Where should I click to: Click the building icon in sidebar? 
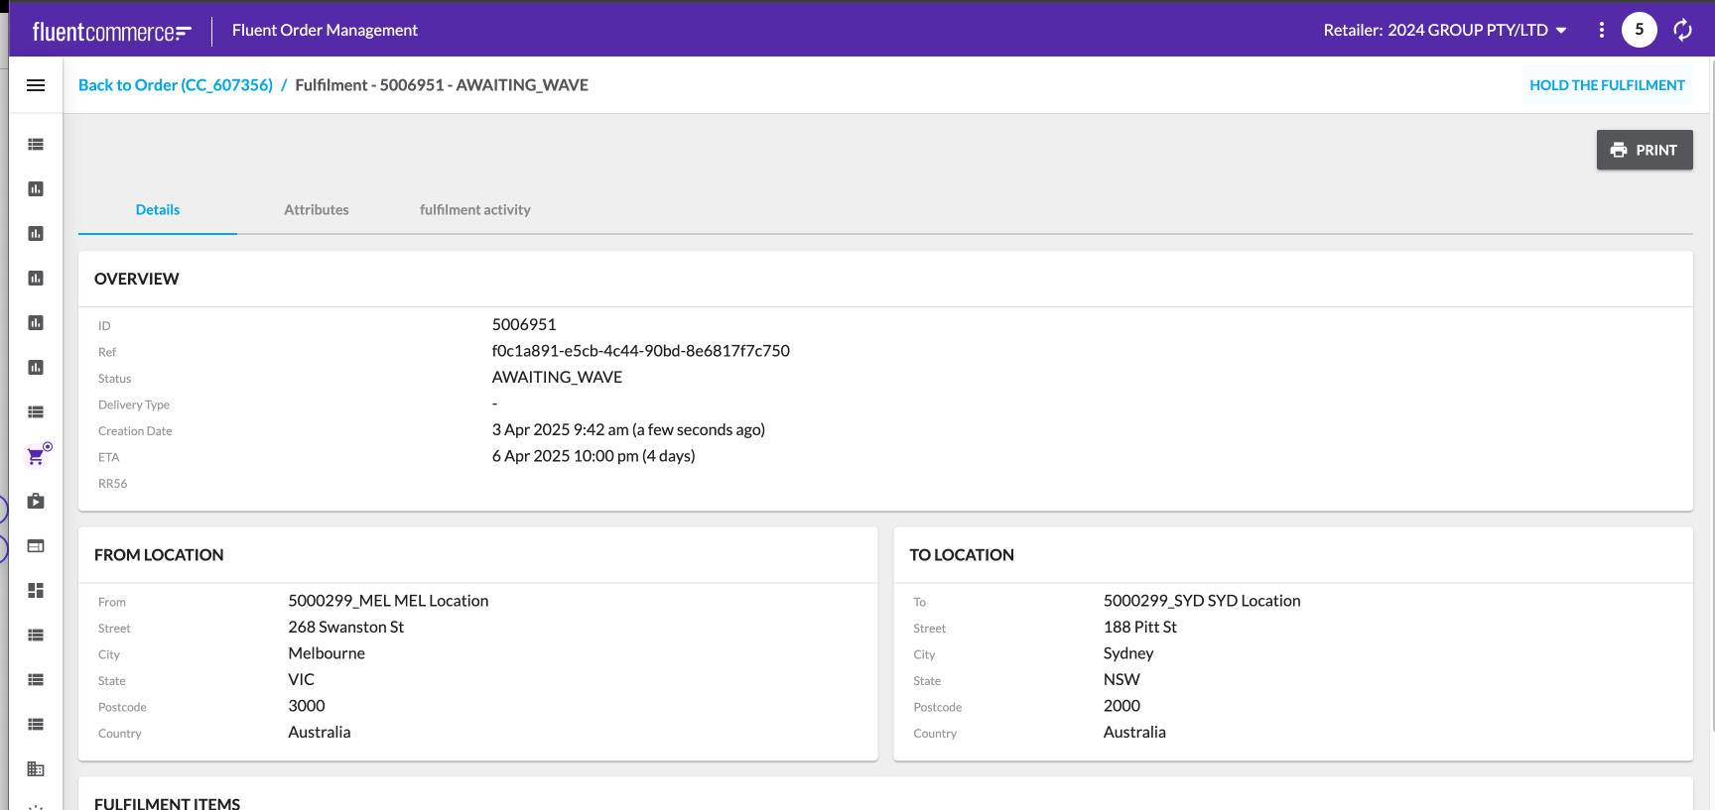click(36, 768)
